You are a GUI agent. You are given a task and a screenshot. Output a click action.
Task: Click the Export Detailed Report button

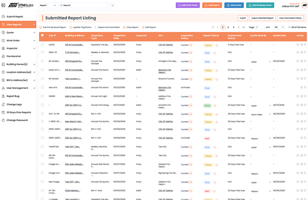click(262, 18)
